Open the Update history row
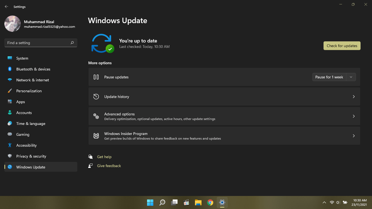The image size is (372, 209). [x=224, y=97]
